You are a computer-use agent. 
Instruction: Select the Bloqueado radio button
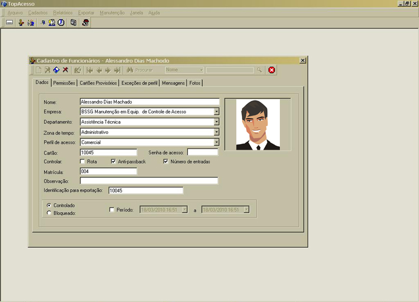(x=49, y=213)
